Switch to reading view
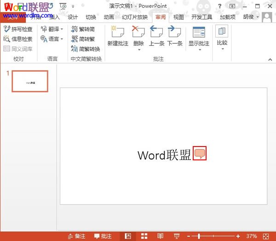276x241 pixels. point(160,236)
